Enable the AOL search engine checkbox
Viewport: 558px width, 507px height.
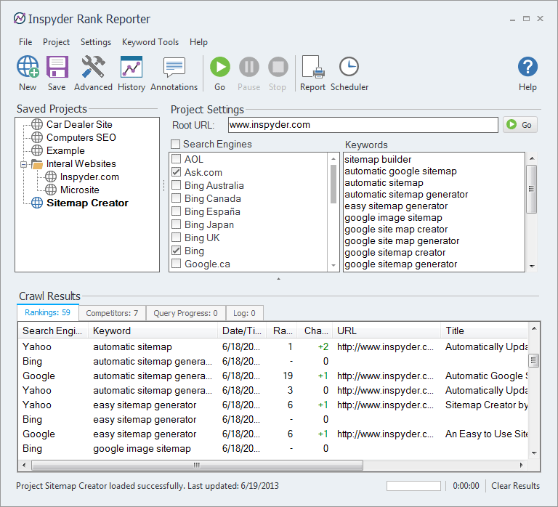click(176, 159)
